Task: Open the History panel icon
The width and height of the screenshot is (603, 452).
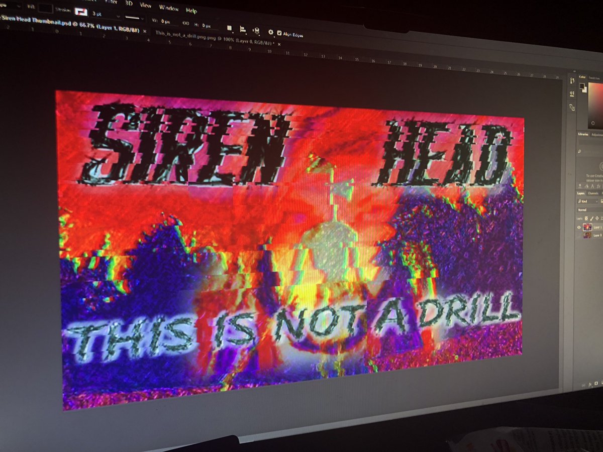Action: 571,80
